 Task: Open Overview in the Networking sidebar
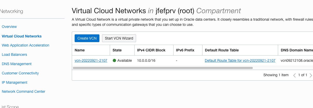(x=9, y=27)
